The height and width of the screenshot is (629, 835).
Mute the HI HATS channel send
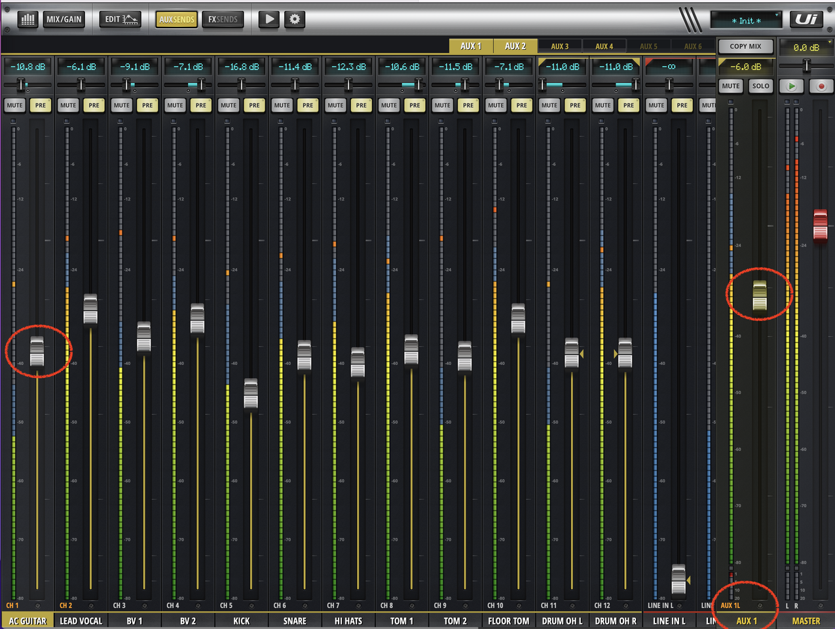(x=335, y=105)
